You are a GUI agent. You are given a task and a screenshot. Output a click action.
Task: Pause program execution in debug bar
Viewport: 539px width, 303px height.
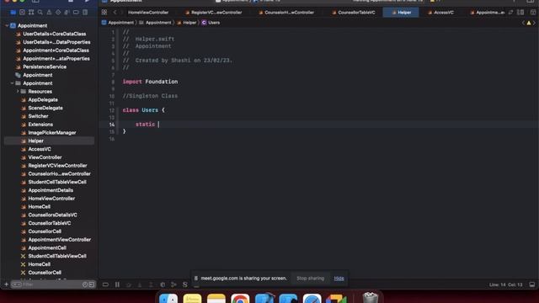(x=117, y=284)
